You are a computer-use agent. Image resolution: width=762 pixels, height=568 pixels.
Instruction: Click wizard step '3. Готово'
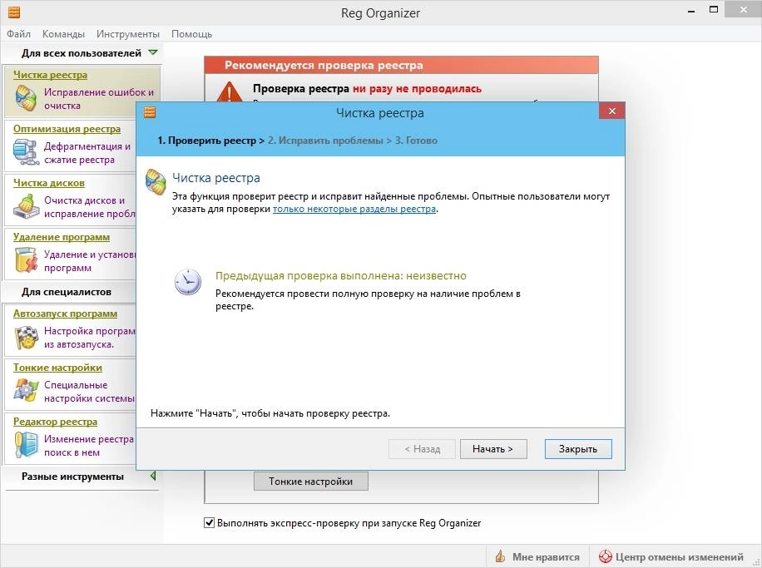416,141
